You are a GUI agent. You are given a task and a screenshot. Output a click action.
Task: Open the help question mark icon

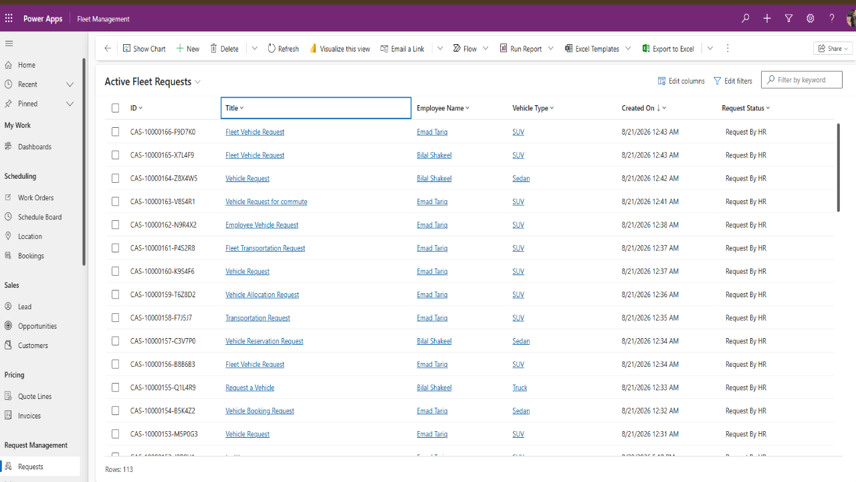point(832,19)
